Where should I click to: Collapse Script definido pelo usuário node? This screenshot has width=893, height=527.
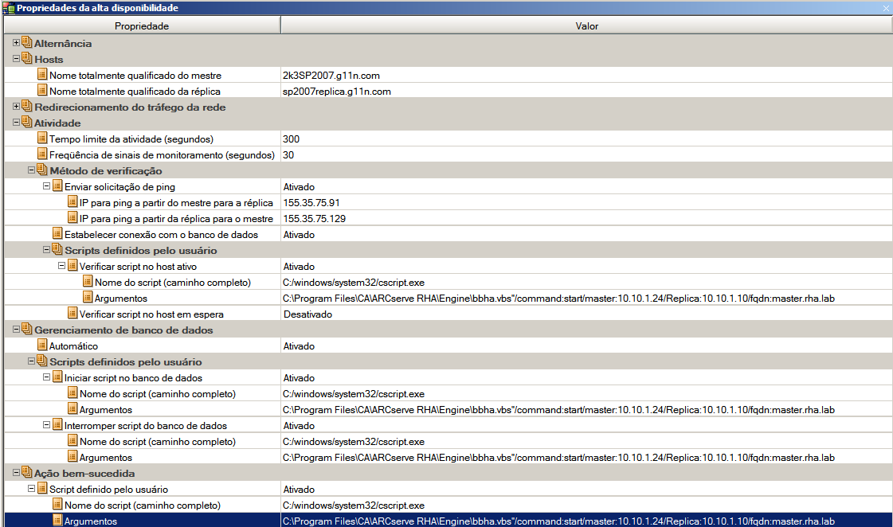(x=31, y=489)
